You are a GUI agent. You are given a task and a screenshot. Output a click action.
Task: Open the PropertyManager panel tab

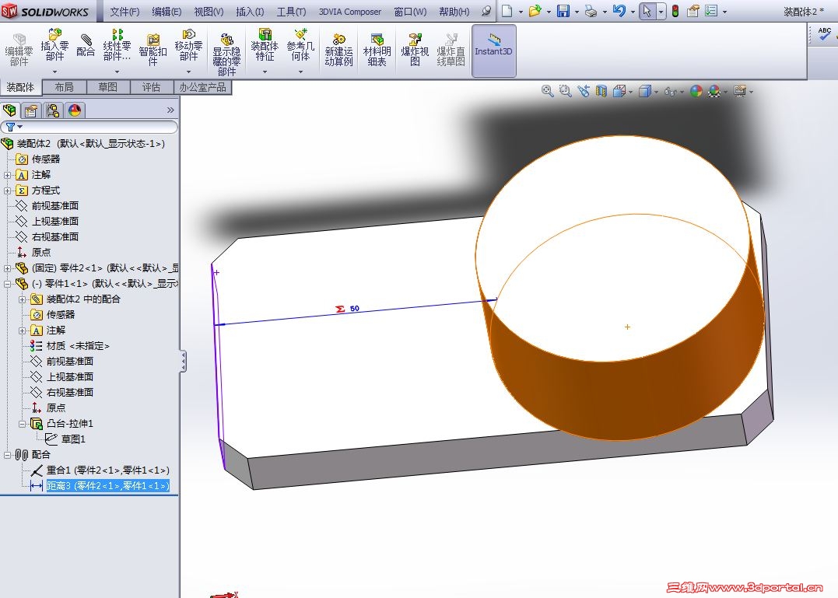pyautogui.click(x=31, y=110)
